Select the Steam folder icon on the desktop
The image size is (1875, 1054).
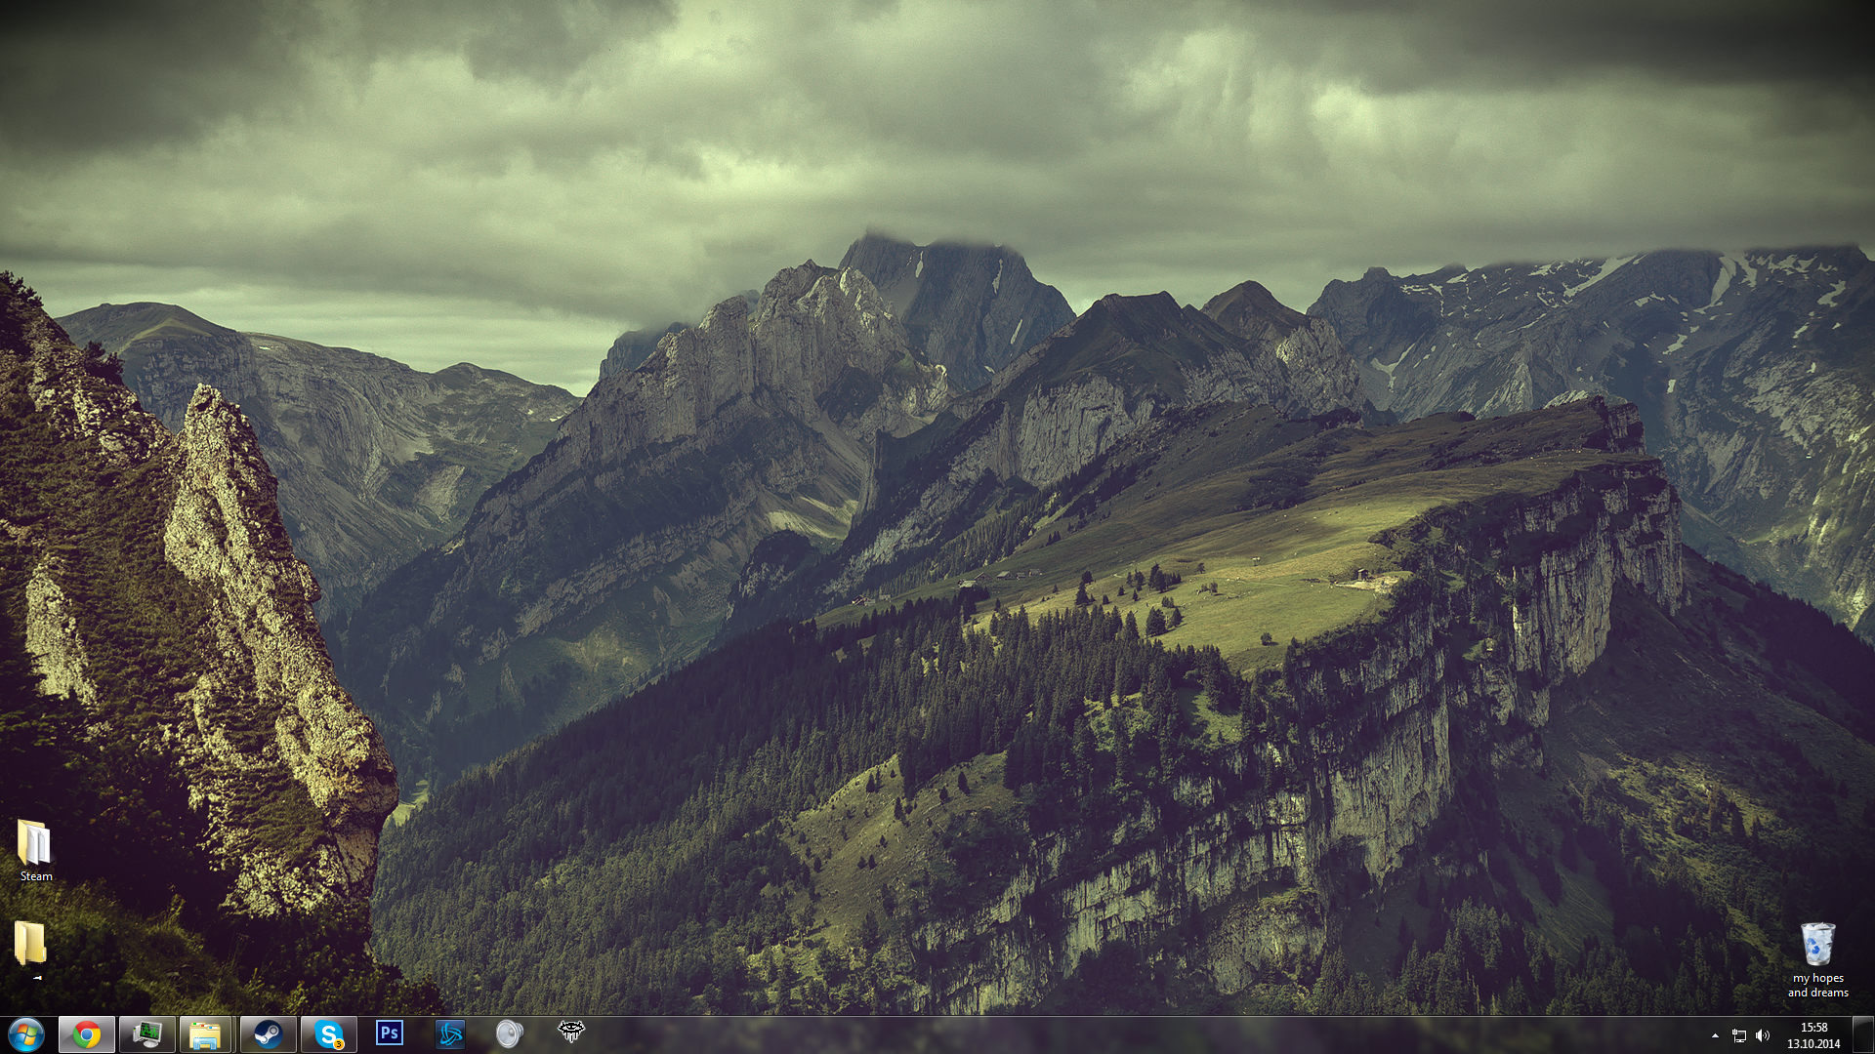point(34,842)
